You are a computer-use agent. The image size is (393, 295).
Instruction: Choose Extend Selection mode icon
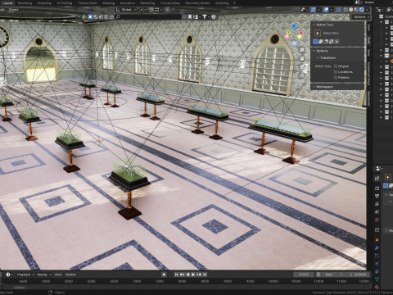(x=321, y=42)
